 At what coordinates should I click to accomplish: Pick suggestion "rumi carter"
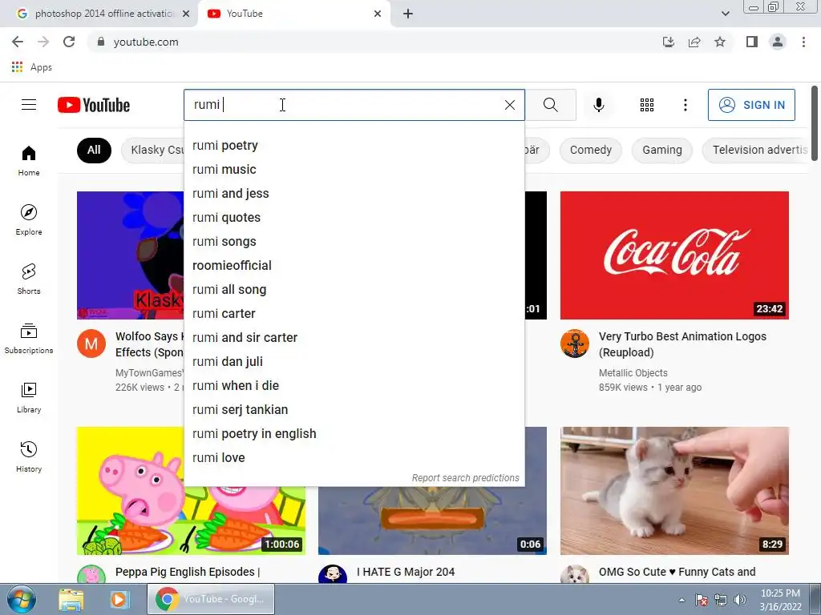pyautogui.click(x=354, y=314)
